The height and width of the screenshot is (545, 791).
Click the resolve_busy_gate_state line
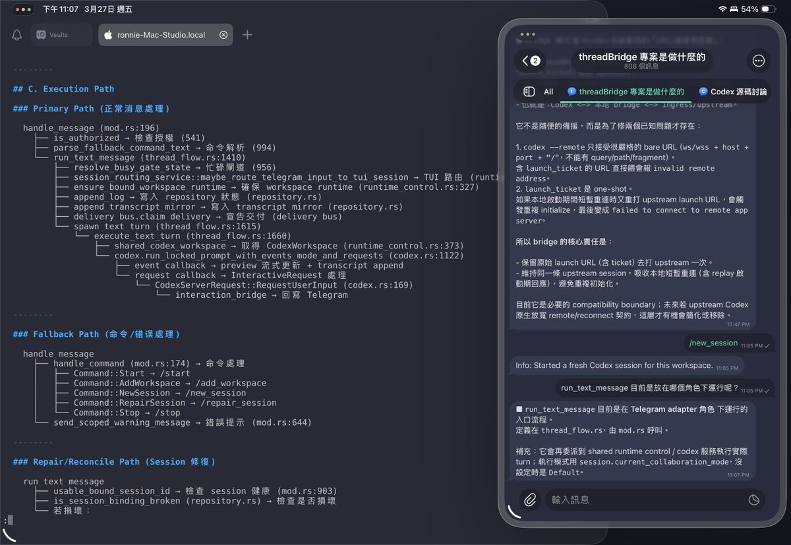click(175, 167)
